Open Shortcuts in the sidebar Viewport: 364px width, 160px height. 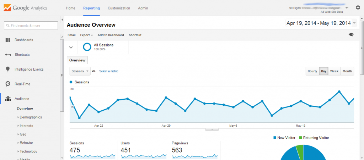(x=22, y=55)
